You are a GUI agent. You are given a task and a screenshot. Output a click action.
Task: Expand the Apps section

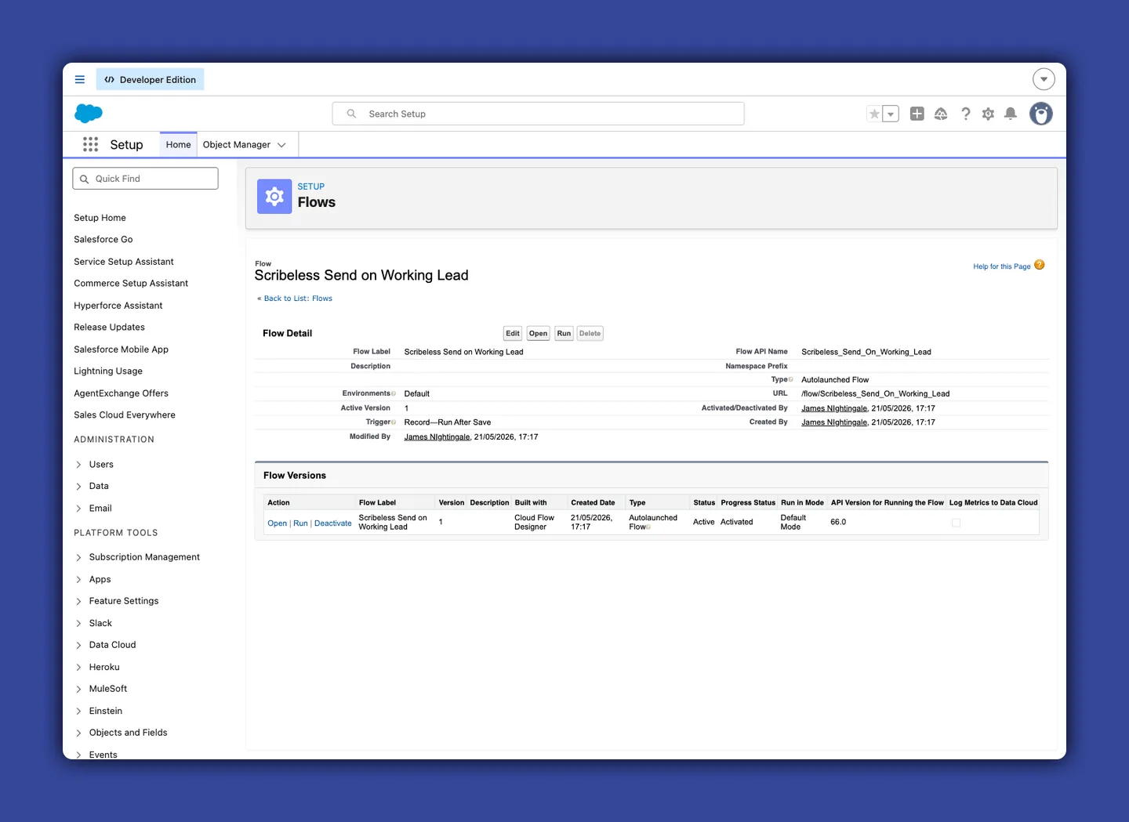(78, 579)
